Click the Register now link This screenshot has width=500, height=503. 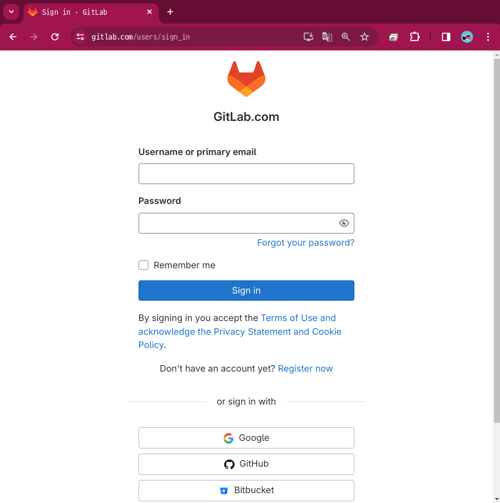(x=305, y=368)
